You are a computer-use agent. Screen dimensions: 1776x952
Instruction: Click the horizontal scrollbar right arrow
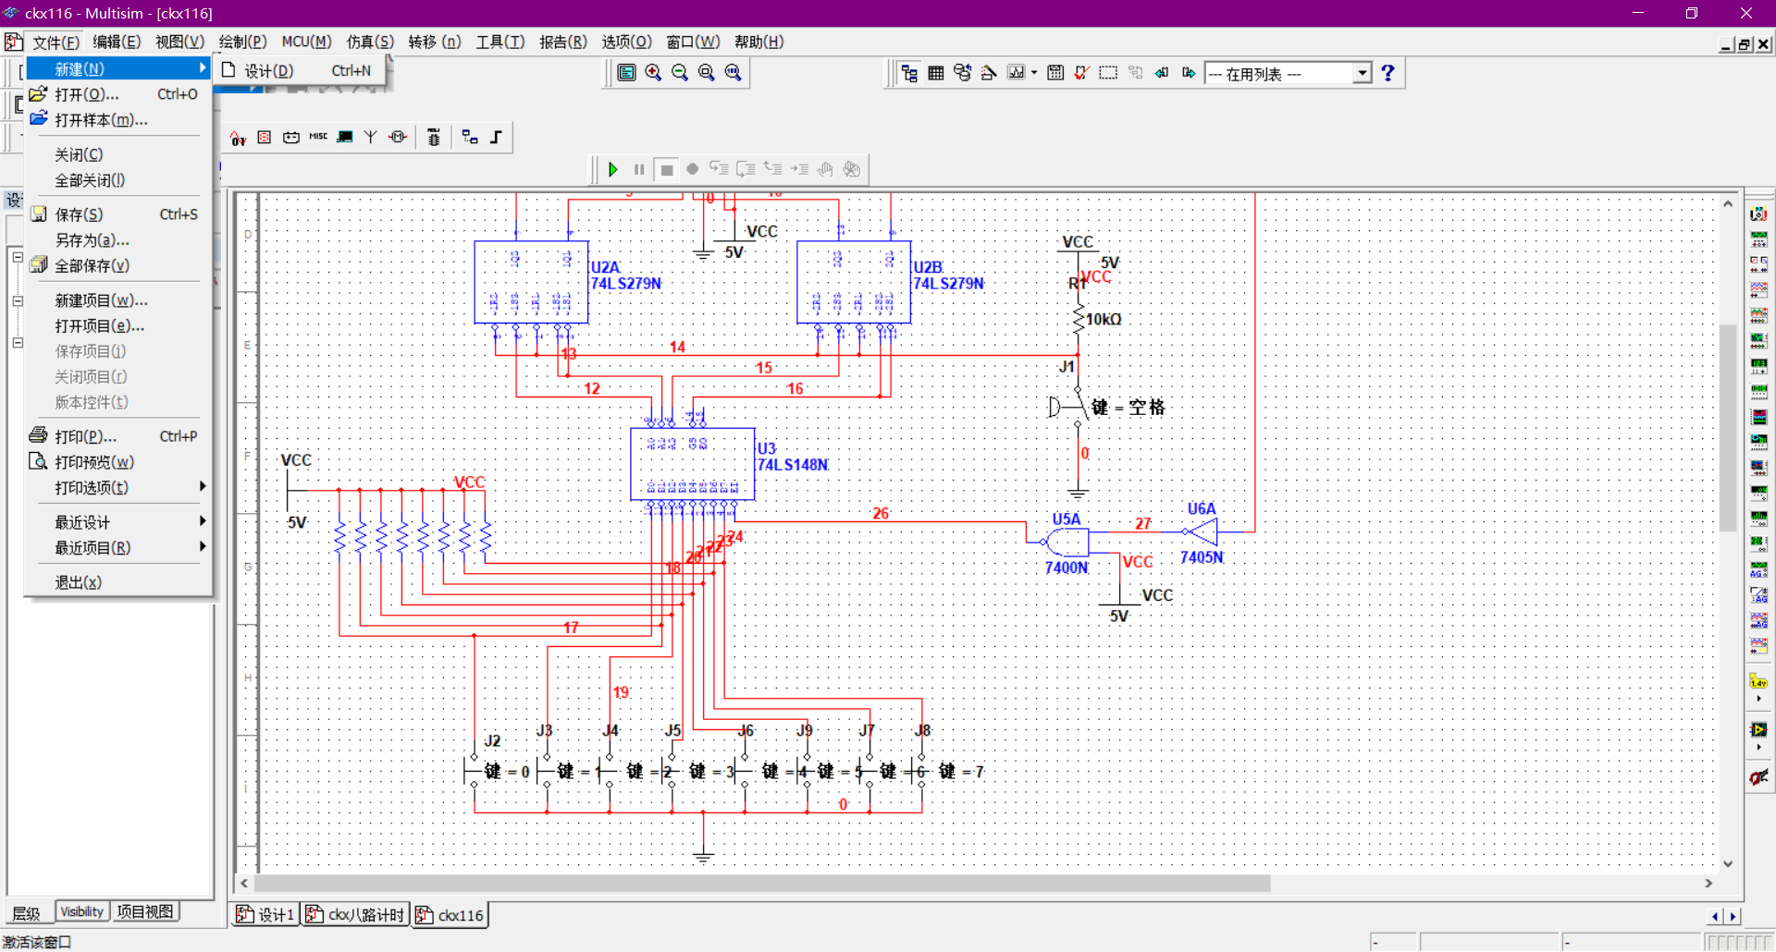[1708, 884]
